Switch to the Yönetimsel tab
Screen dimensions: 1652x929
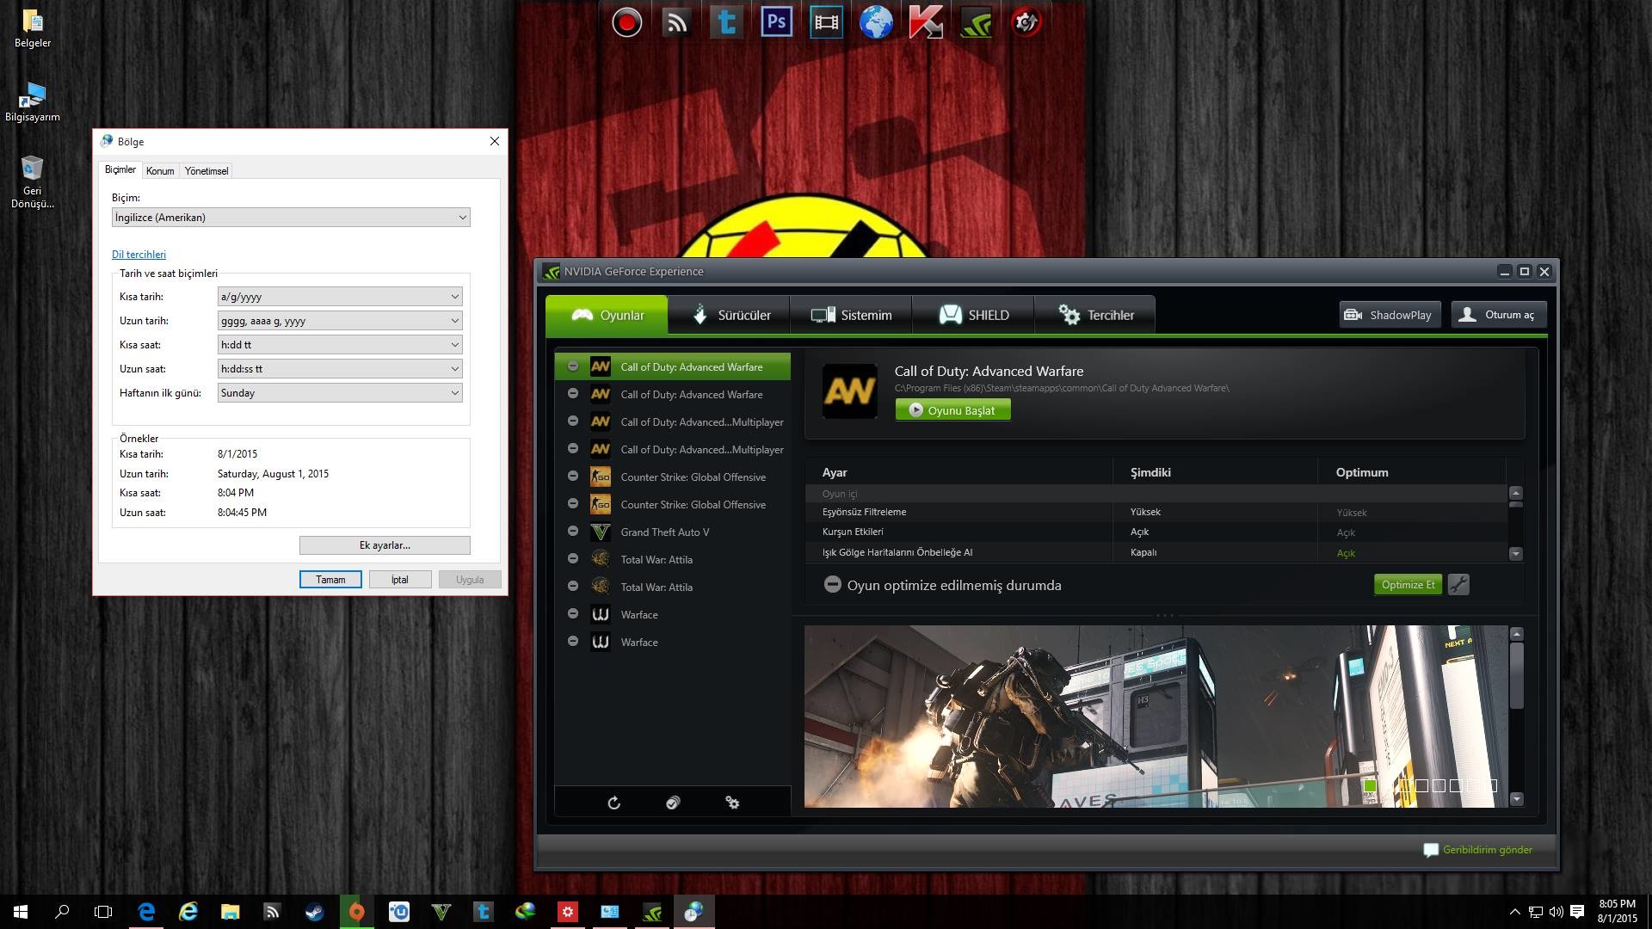pos(206,171)
